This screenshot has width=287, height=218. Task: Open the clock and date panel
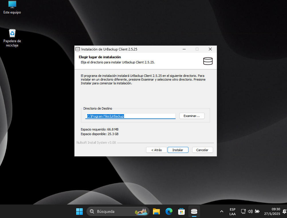(272, 211)
